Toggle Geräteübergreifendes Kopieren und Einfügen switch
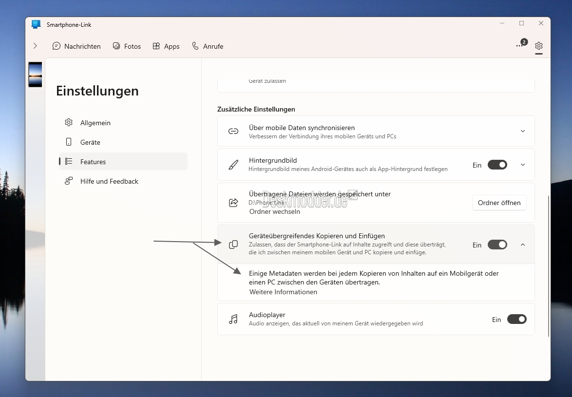Screen dimensions: 572x397 pyautogui.click(x=497, y=245)
